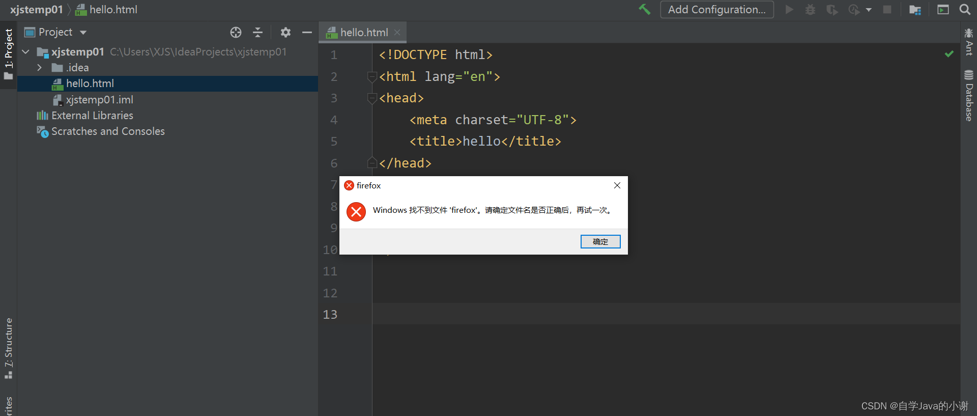977x416 pixels.
Task: Select hello.html in project tree
Action: pyautogui.click(x=167, y=84)
